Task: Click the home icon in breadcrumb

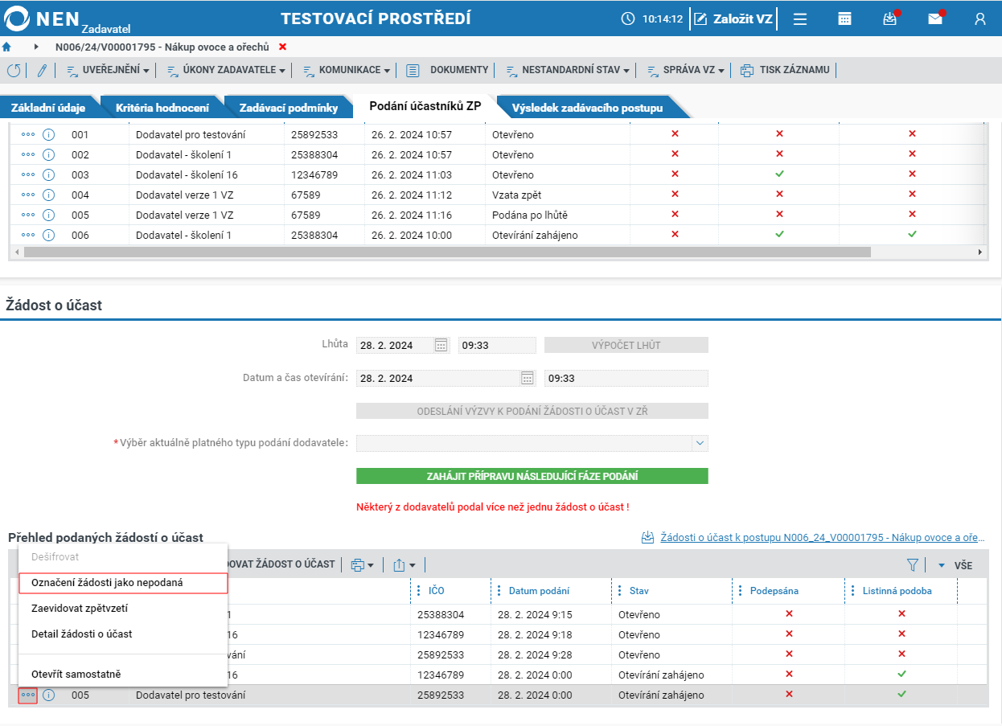Action: pyautogui.click(x=6, y=47)
